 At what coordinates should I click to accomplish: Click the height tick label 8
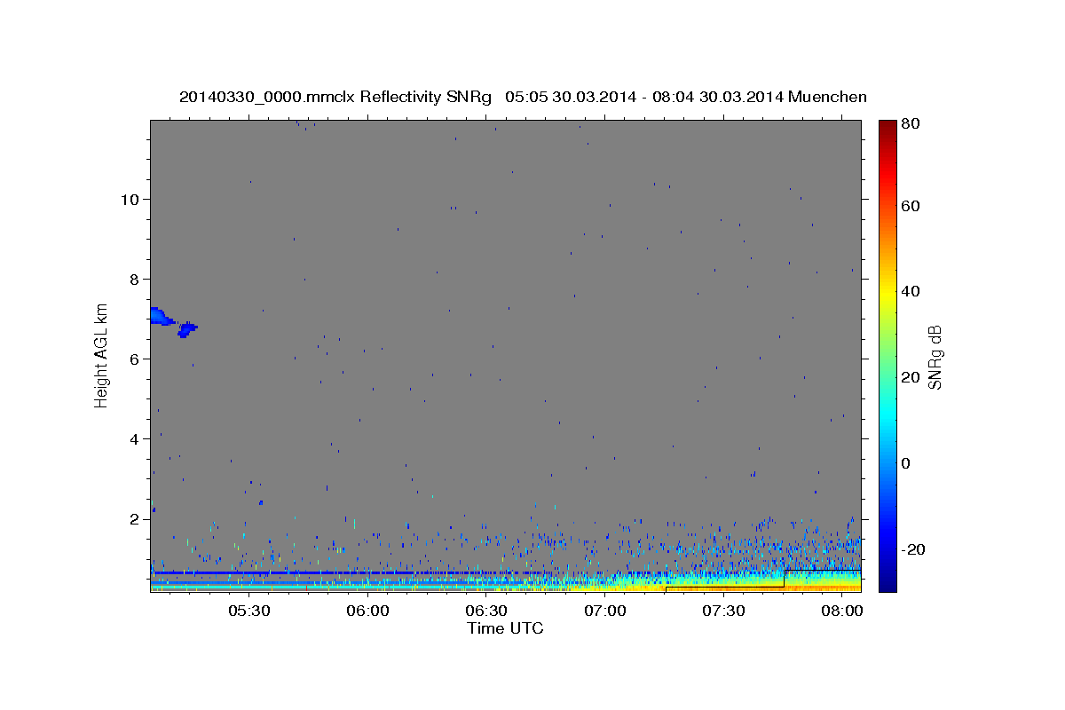pyautogui.click(x=133, y=279)
